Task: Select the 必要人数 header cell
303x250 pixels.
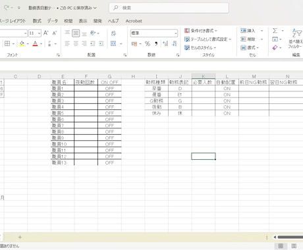Action: [204, 82]
